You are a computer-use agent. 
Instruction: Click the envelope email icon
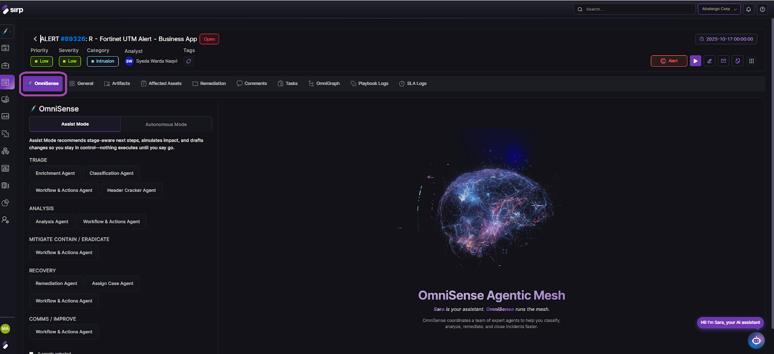click(723, 61)
